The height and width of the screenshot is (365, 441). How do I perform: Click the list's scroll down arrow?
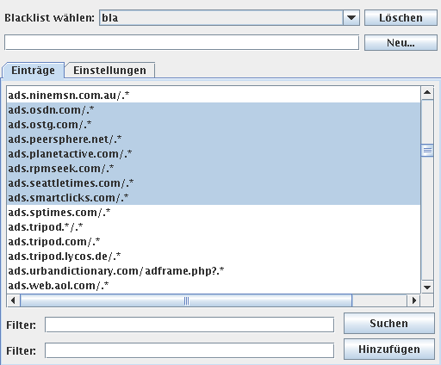point(427,287)
